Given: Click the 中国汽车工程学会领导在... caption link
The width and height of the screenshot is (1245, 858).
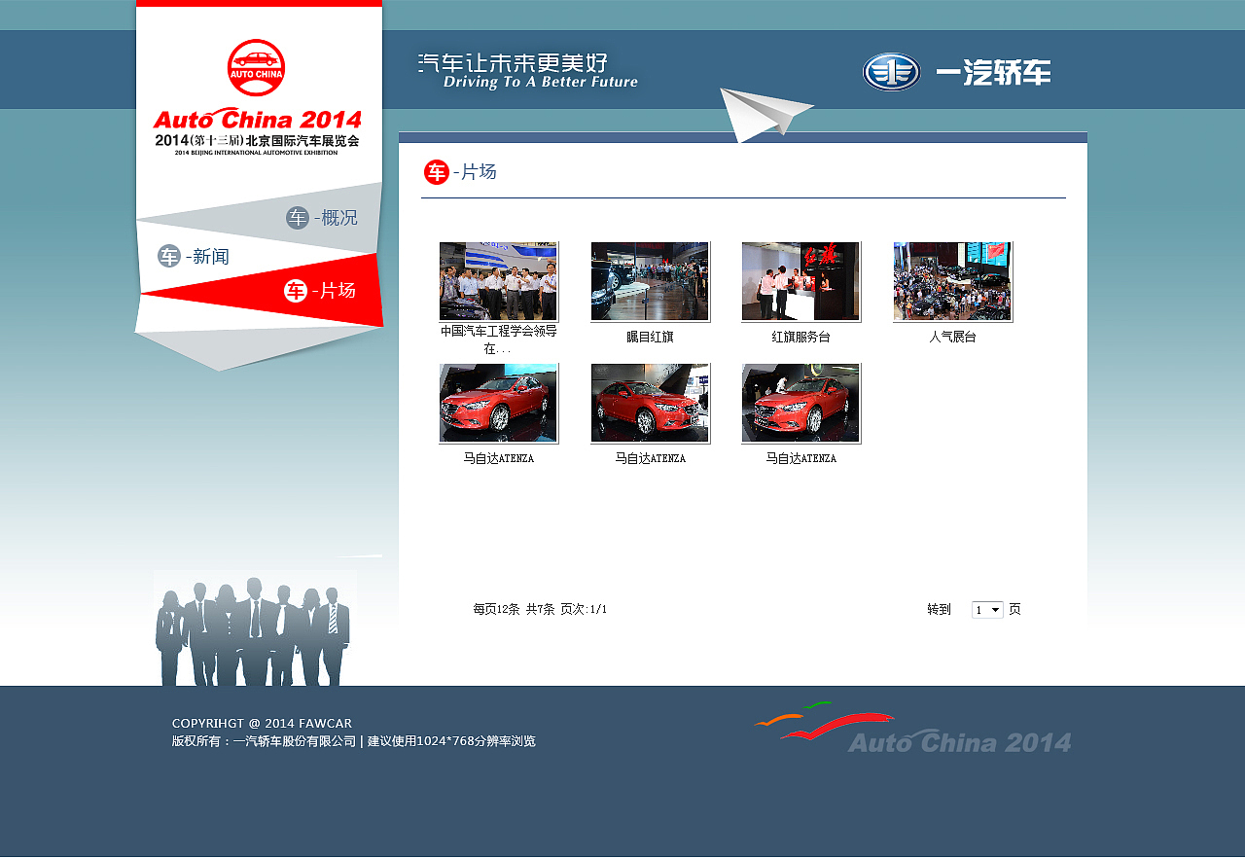Looking at the screenshot, I should [x=499, y=340].
